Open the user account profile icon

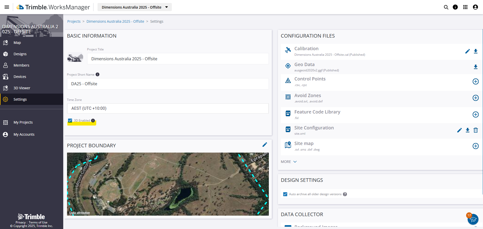[475, 7]
